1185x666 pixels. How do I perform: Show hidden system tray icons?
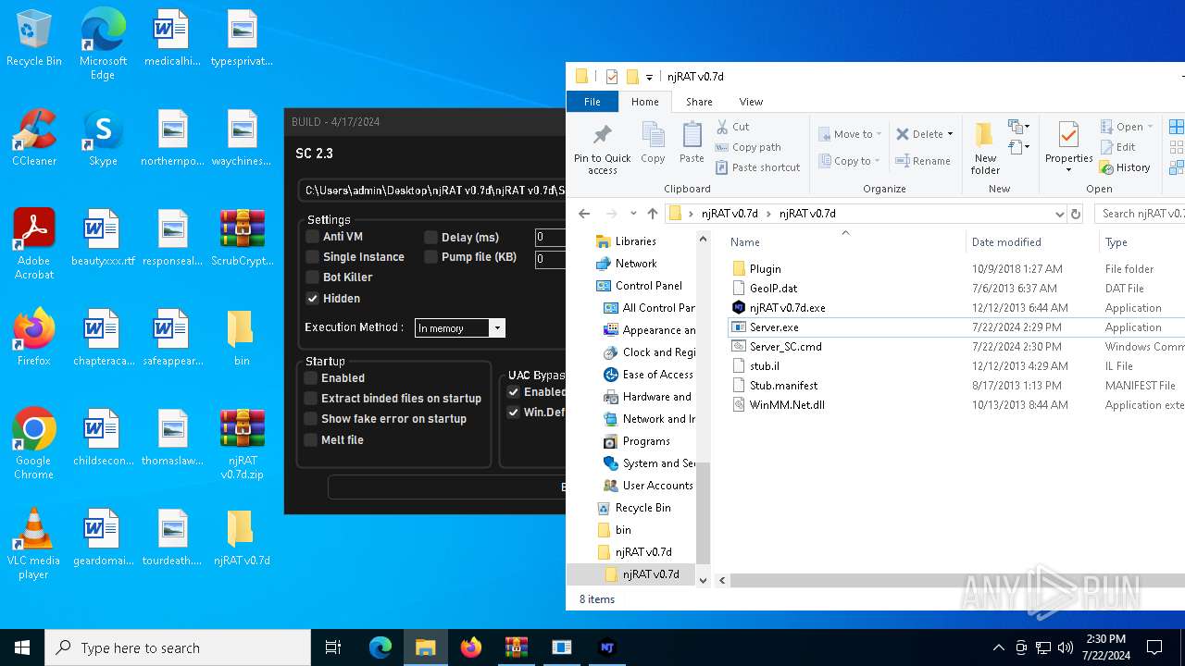998,647
